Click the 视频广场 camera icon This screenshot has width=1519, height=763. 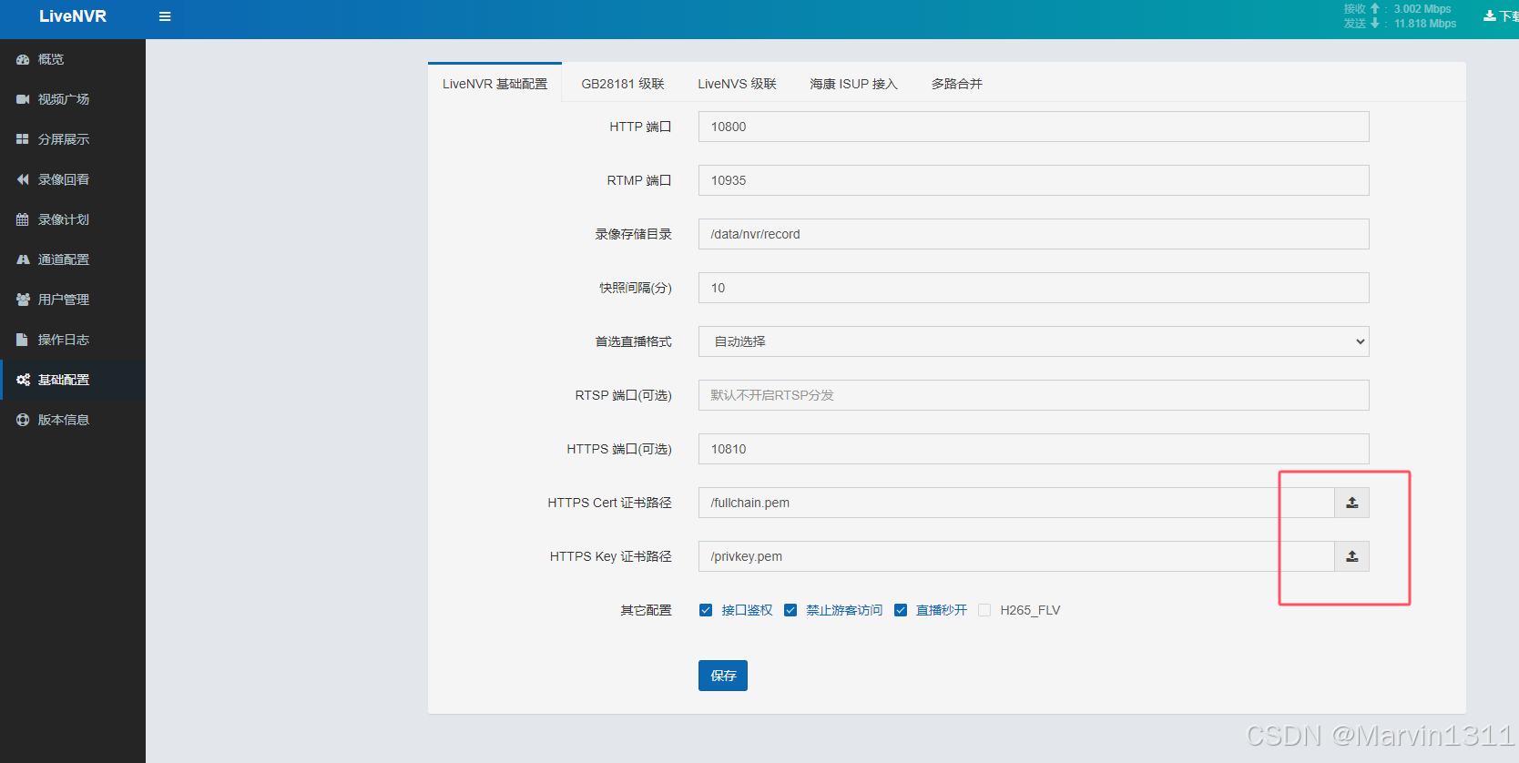coord(23,99)
